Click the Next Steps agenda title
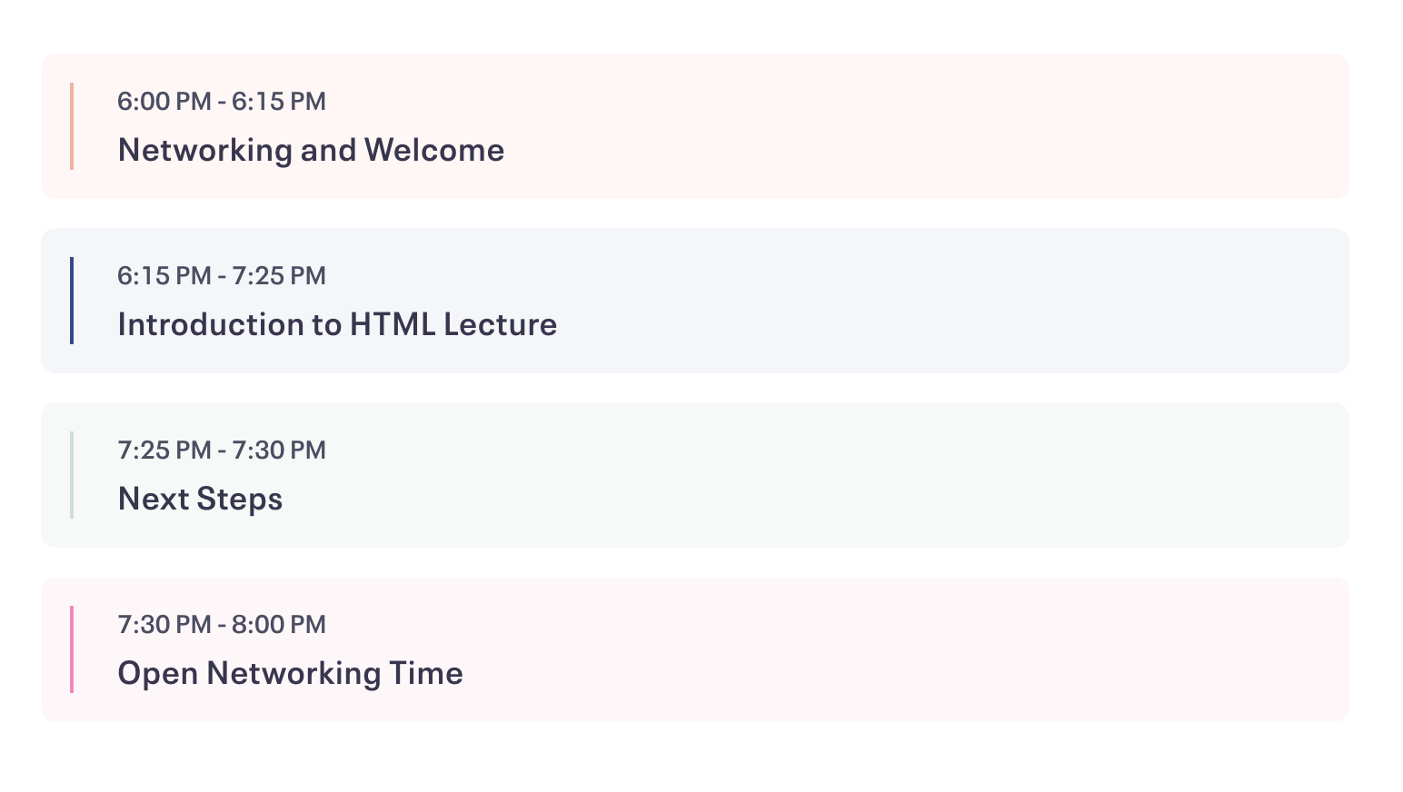1403x792 pixels. coord(200,499)
